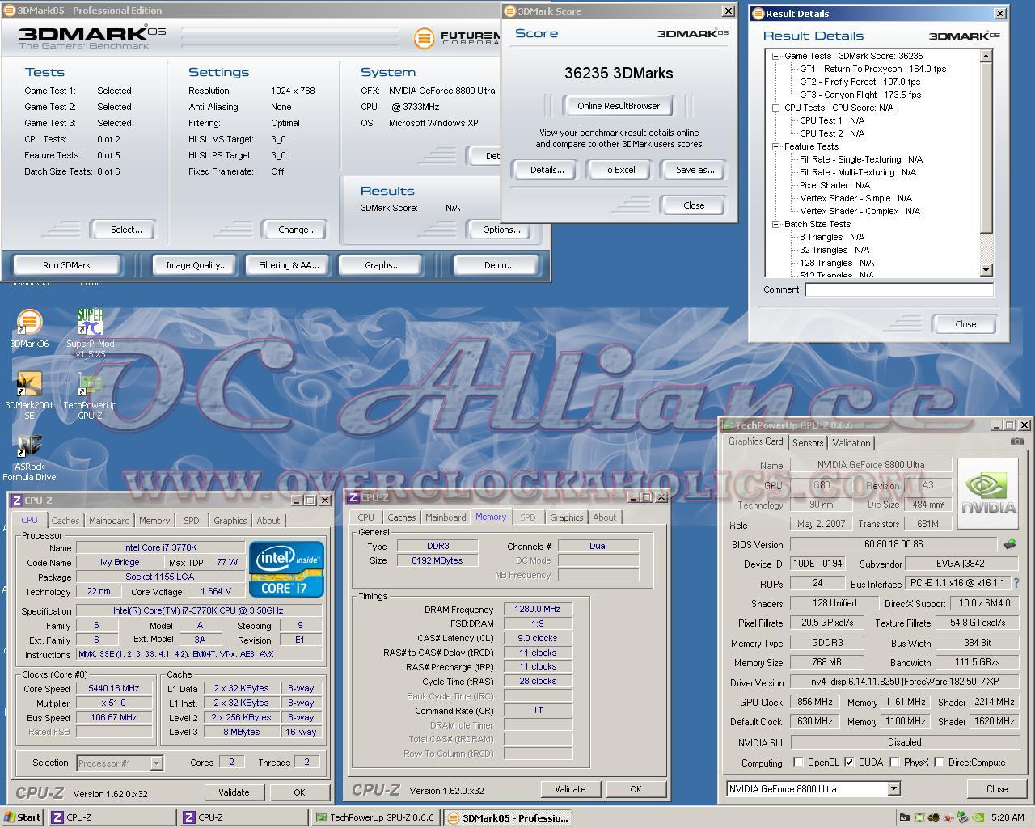Select GT3 - Canyon Flight result row

click(x=860, y=95)
